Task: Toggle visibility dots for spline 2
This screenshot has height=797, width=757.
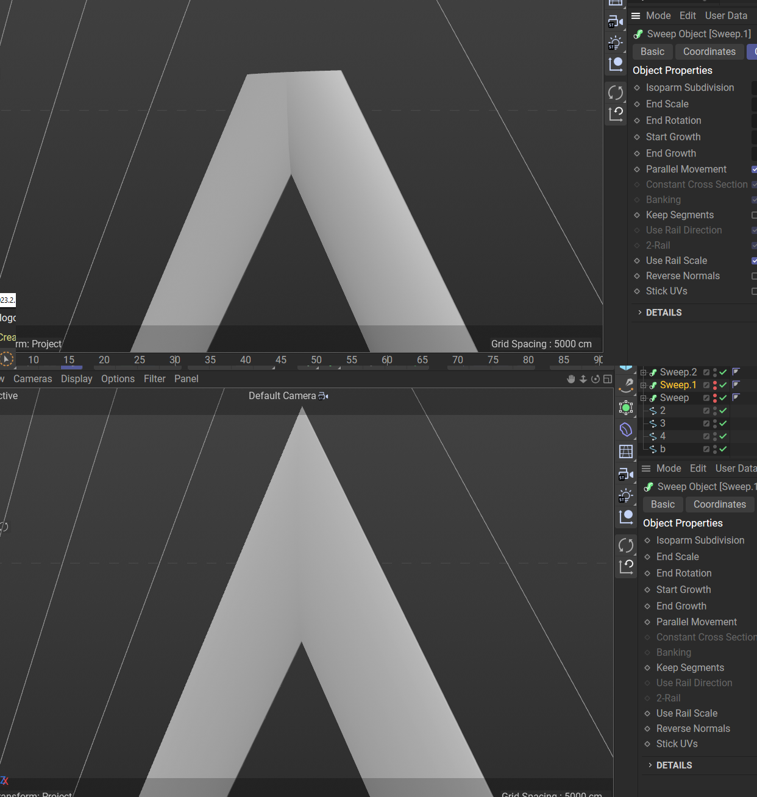Action: click(x=715, y=411)
